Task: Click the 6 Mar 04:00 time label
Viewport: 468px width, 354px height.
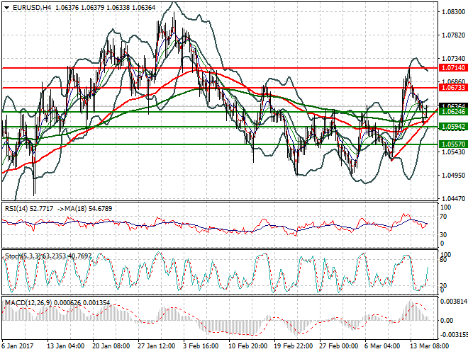Action: [382, 346]
